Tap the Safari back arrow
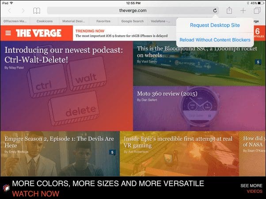 10,11
